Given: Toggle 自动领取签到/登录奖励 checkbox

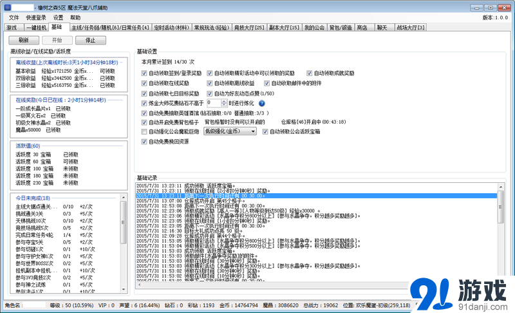Looking at the screenshot, I should pyautogui.click(x=144, y=73).
